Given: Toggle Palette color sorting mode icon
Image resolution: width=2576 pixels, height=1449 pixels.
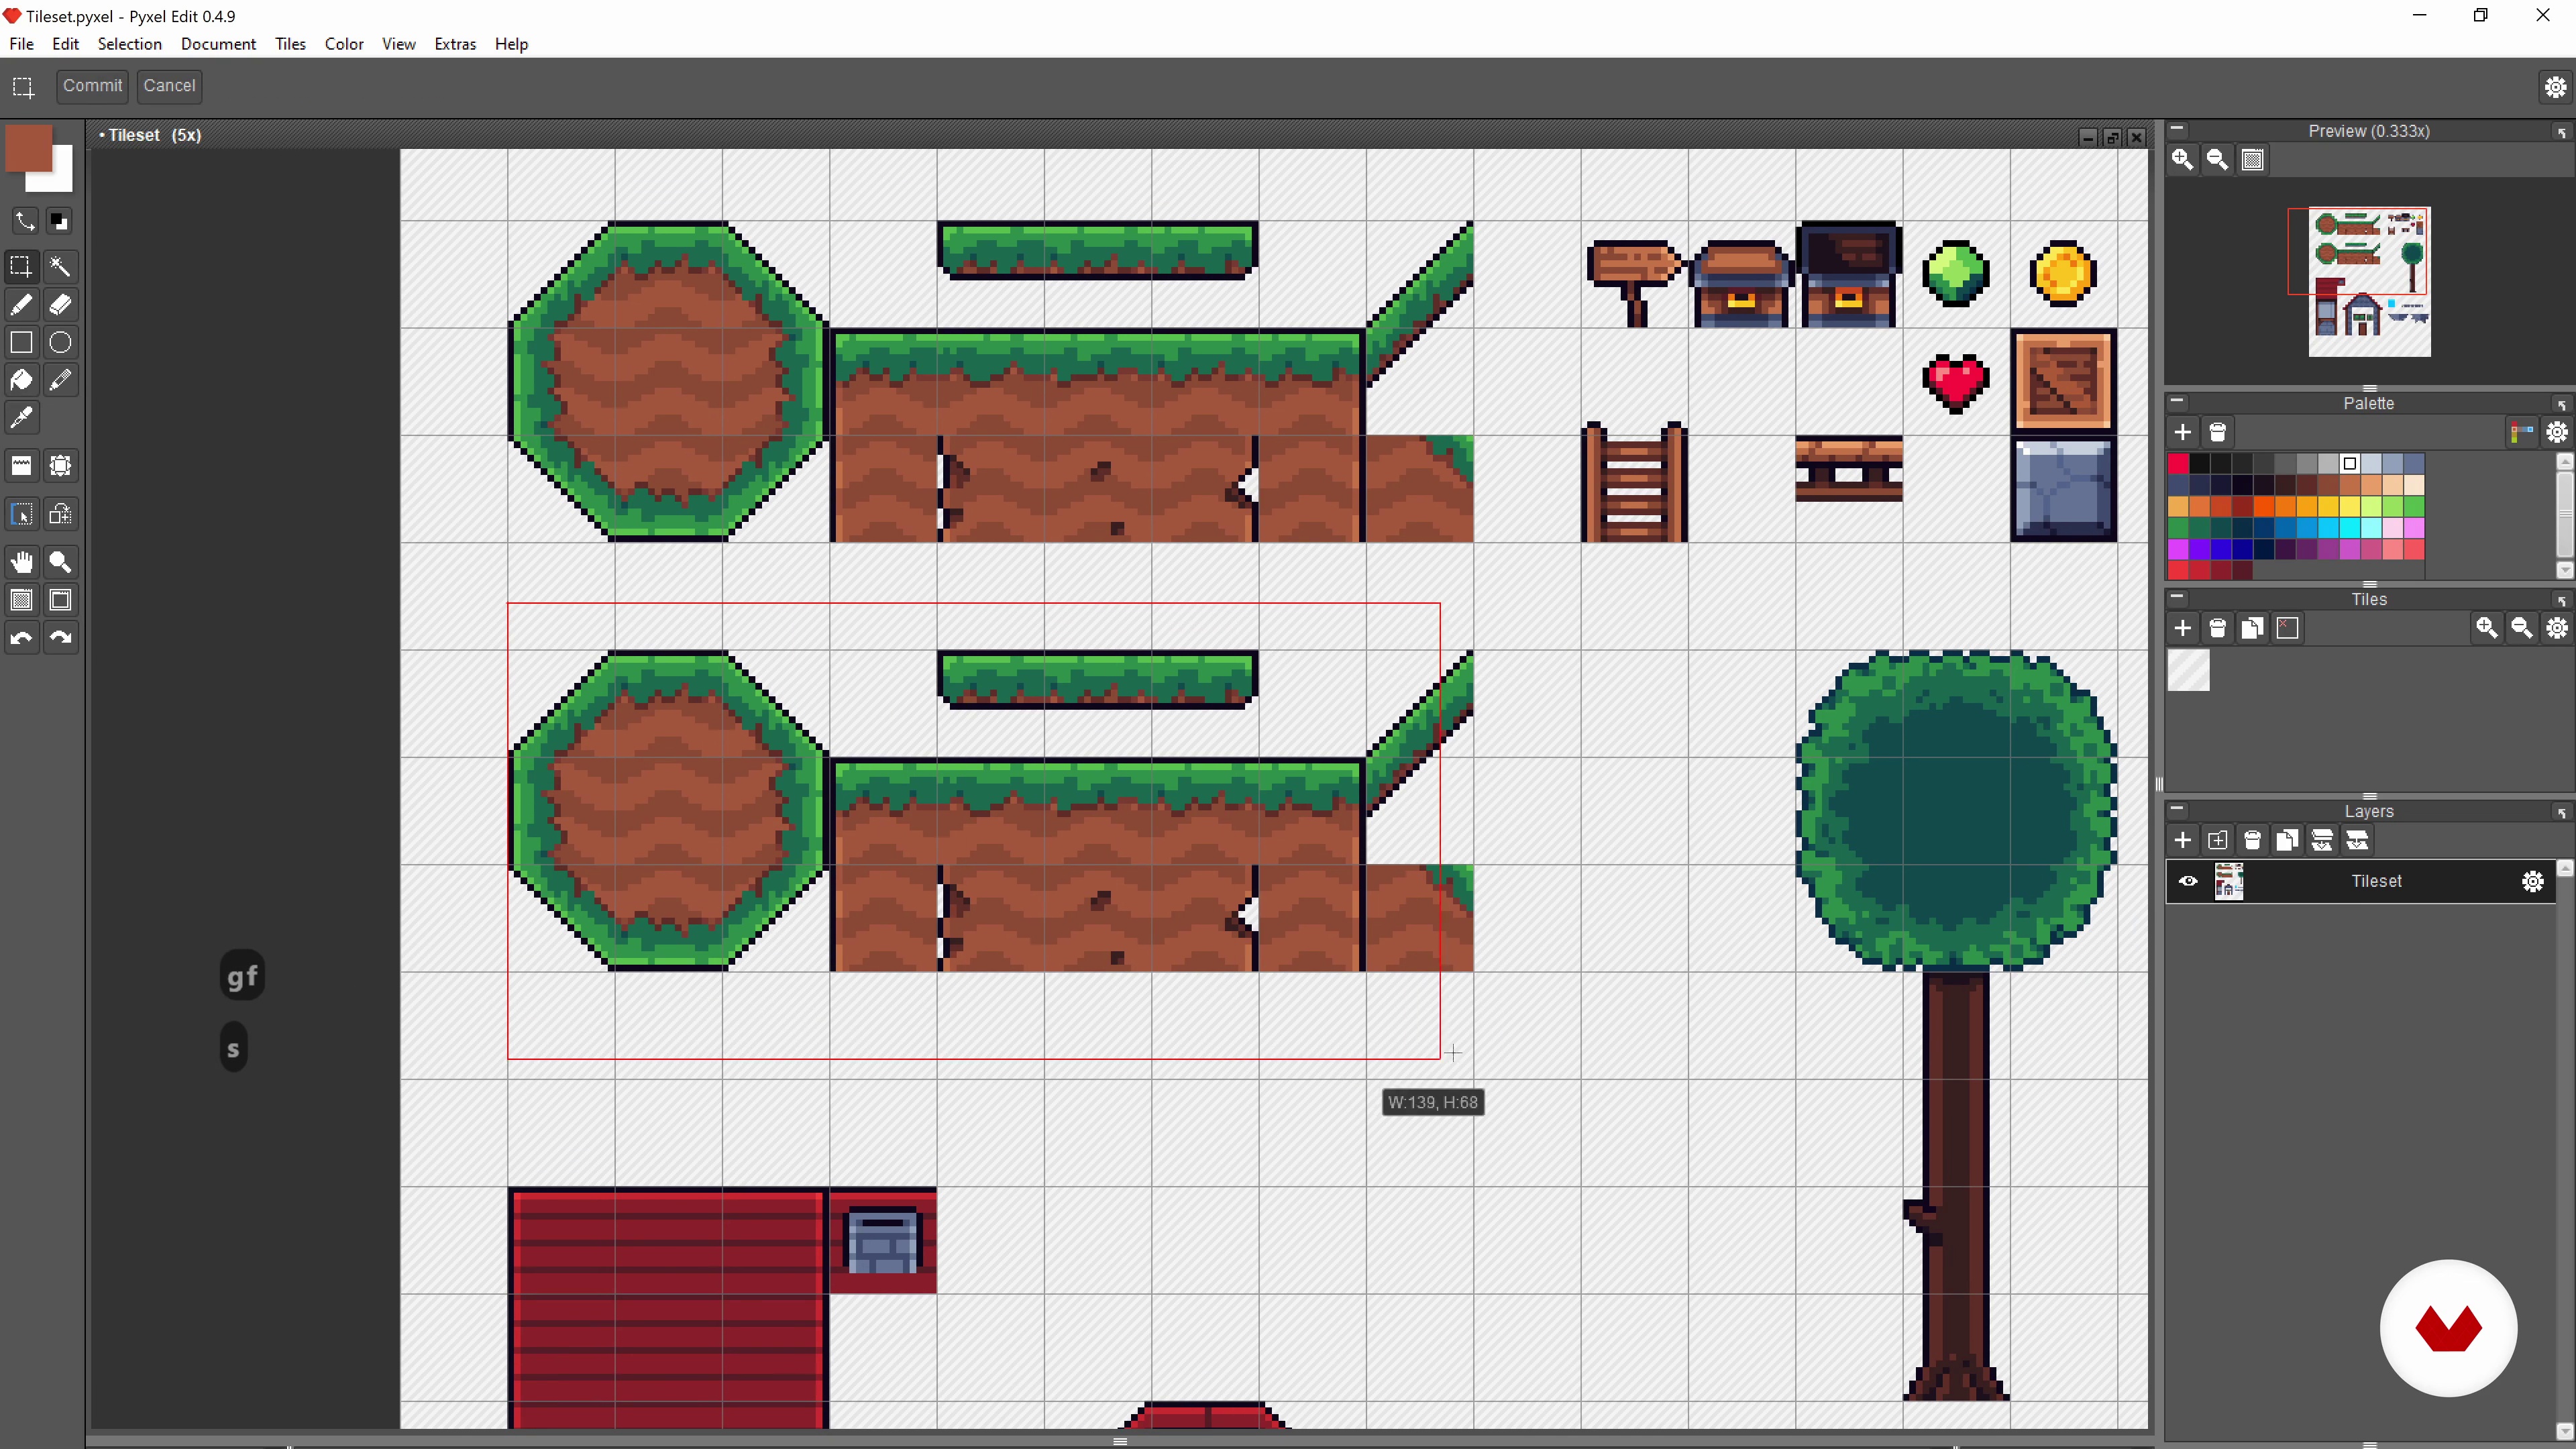Looking at the screenshot, I should click(x=2521, y=432).
